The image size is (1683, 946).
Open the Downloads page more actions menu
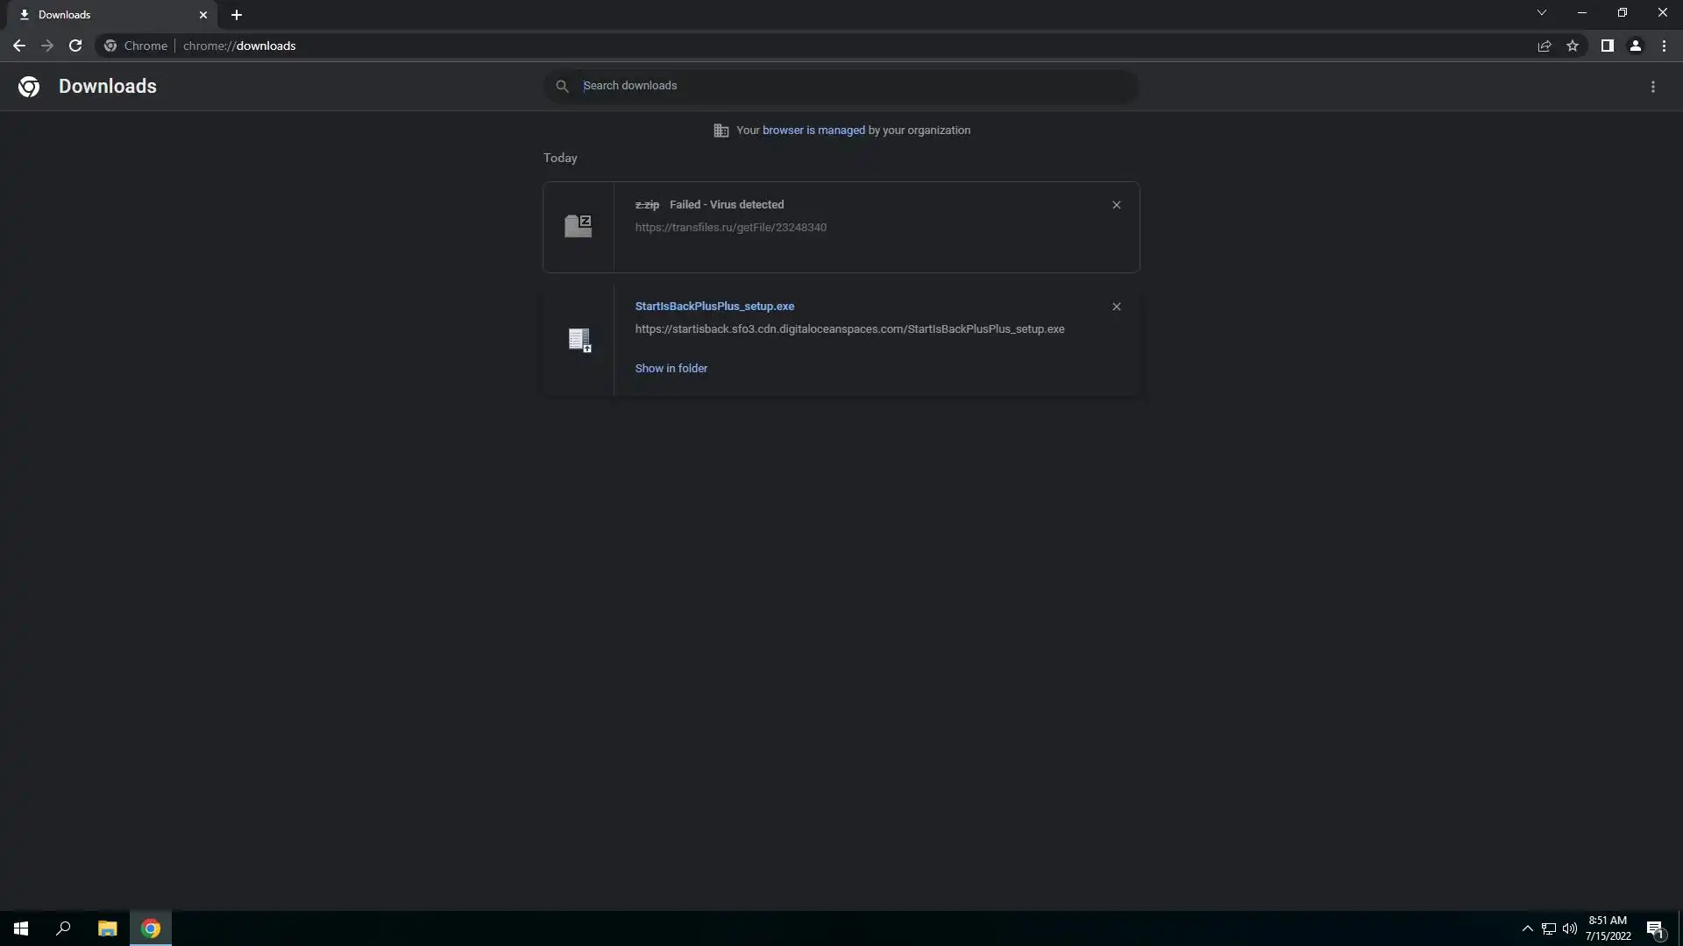click(x=1652, y=87)
